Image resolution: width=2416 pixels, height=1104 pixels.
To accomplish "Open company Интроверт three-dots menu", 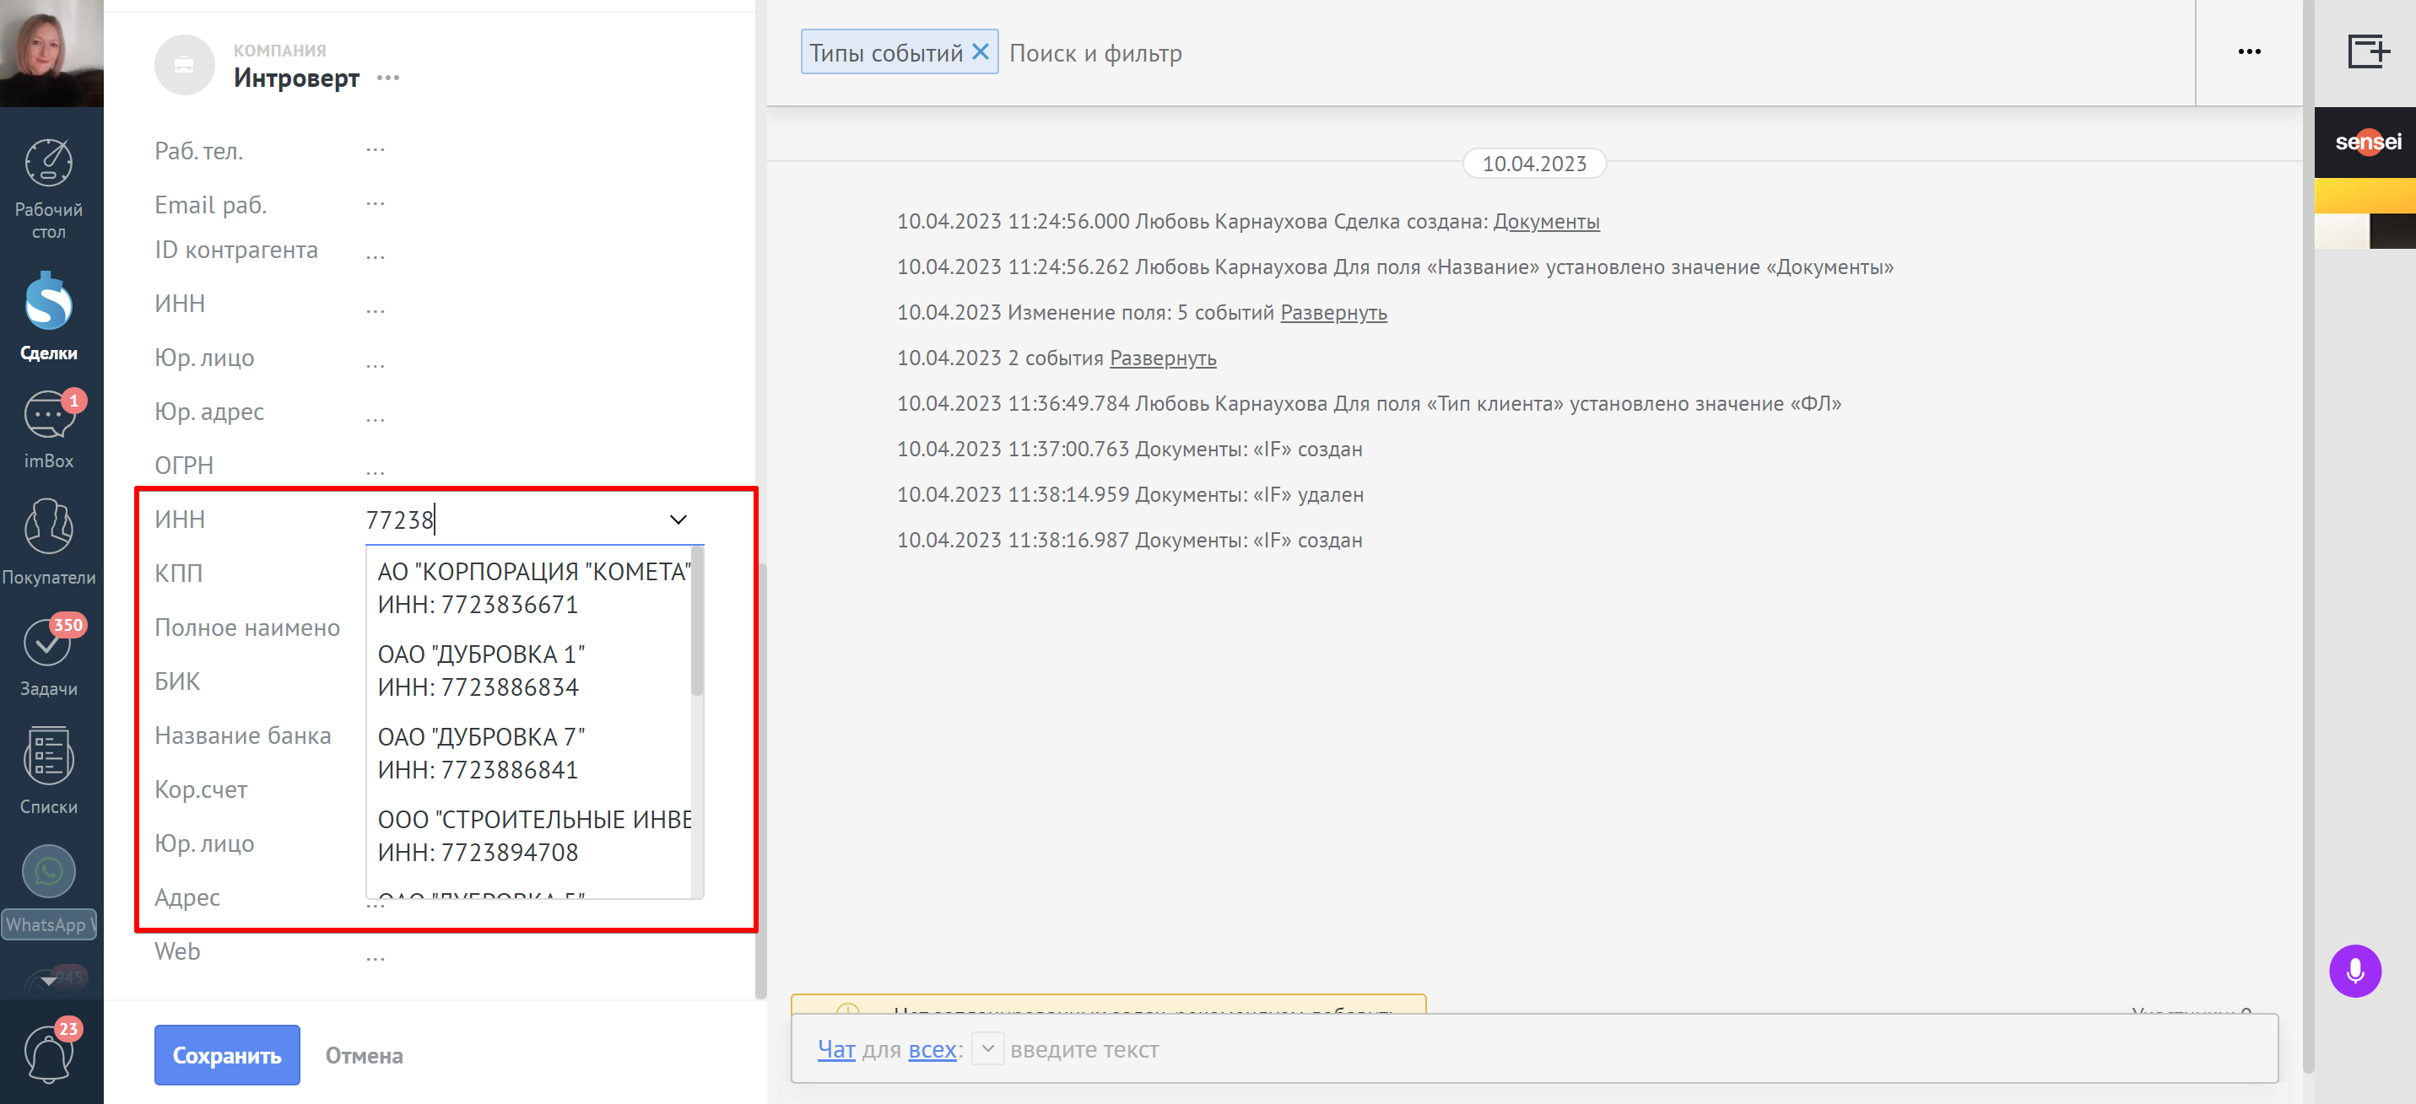I will click(387, 78).
